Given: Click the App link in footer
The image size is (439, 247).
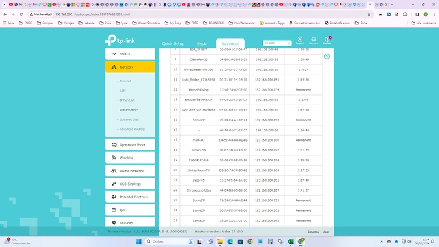Looking at the screenshot, I should pos(326,231).
